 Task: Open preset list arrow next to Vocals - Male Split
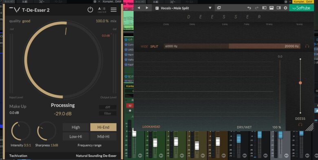210,8
